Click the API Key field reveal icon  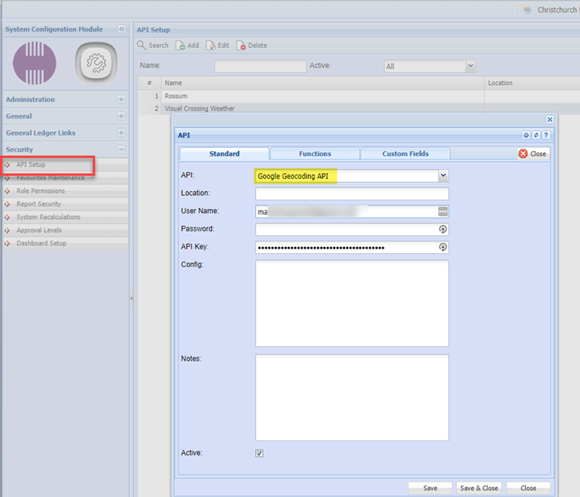pos(443,248)
